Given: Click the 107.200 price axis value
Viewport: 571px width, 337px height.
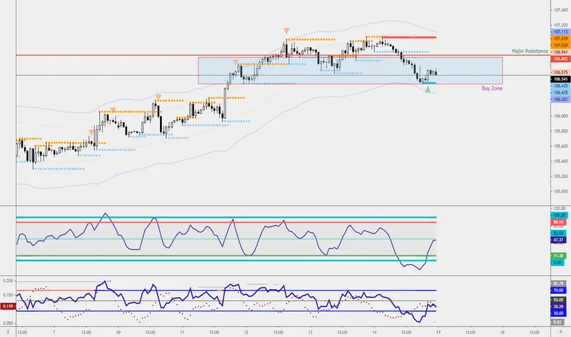Looking at the screenshot, I should (561, 25).
